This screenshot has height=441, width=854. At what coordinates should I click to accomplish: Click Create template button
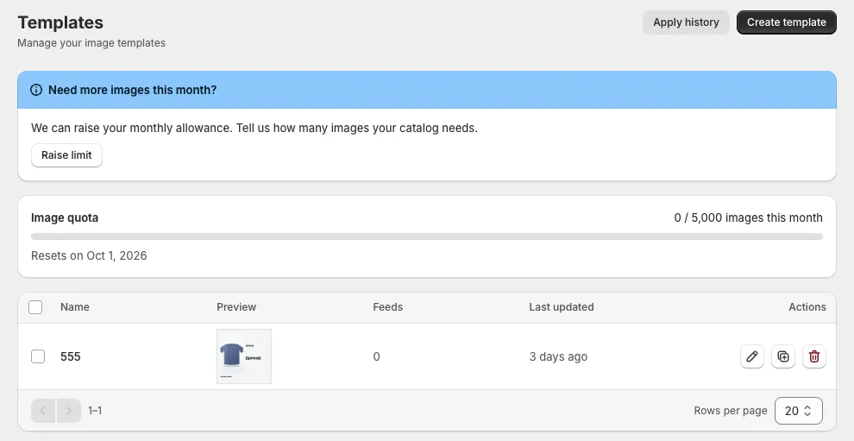787,22
